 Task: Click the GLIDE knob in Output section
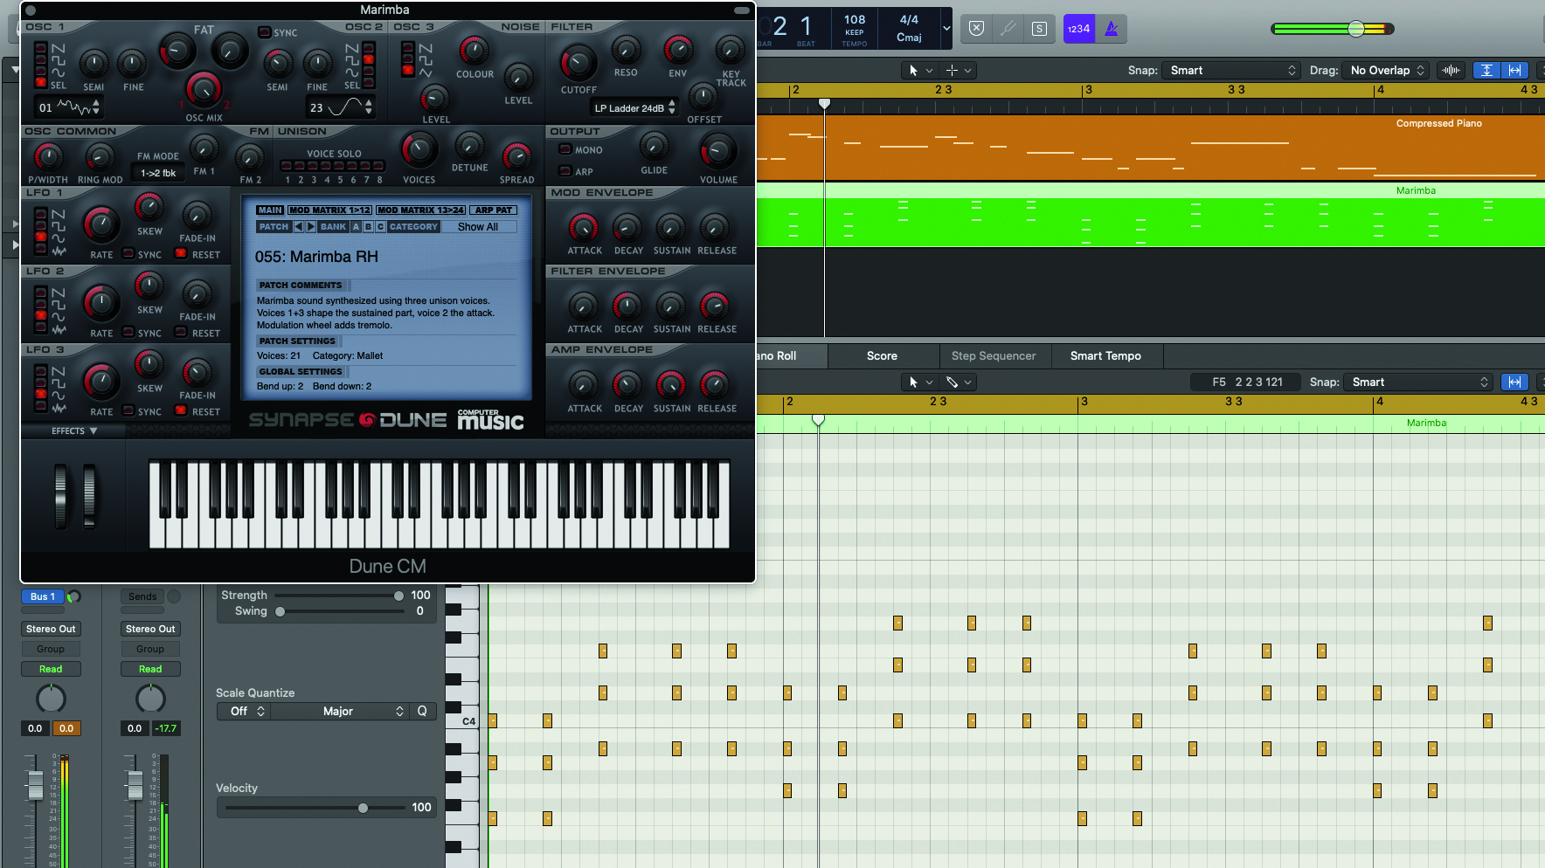(x=654, y=147)
